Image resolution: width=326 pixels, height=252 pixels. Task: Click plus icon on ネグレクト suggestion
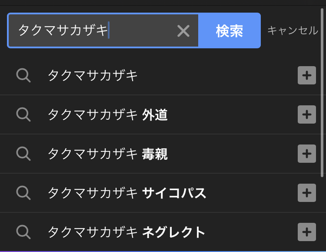[306, 232]
